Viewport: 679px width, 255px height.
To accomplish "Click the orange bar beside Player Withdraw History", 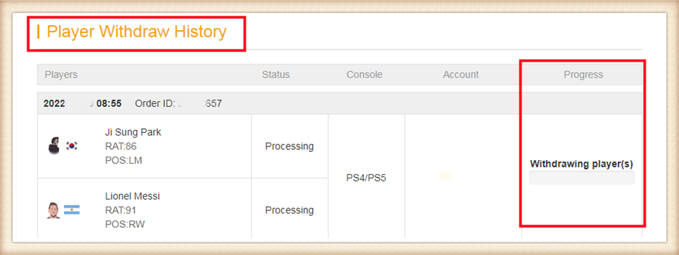I will tap(39, 32).
